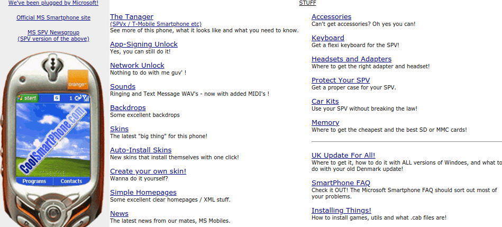Image resolution: width=502 pixels, height=227 pixels.
Task: Open the MS SPV Newsgroup link
Action: point(53,33)
